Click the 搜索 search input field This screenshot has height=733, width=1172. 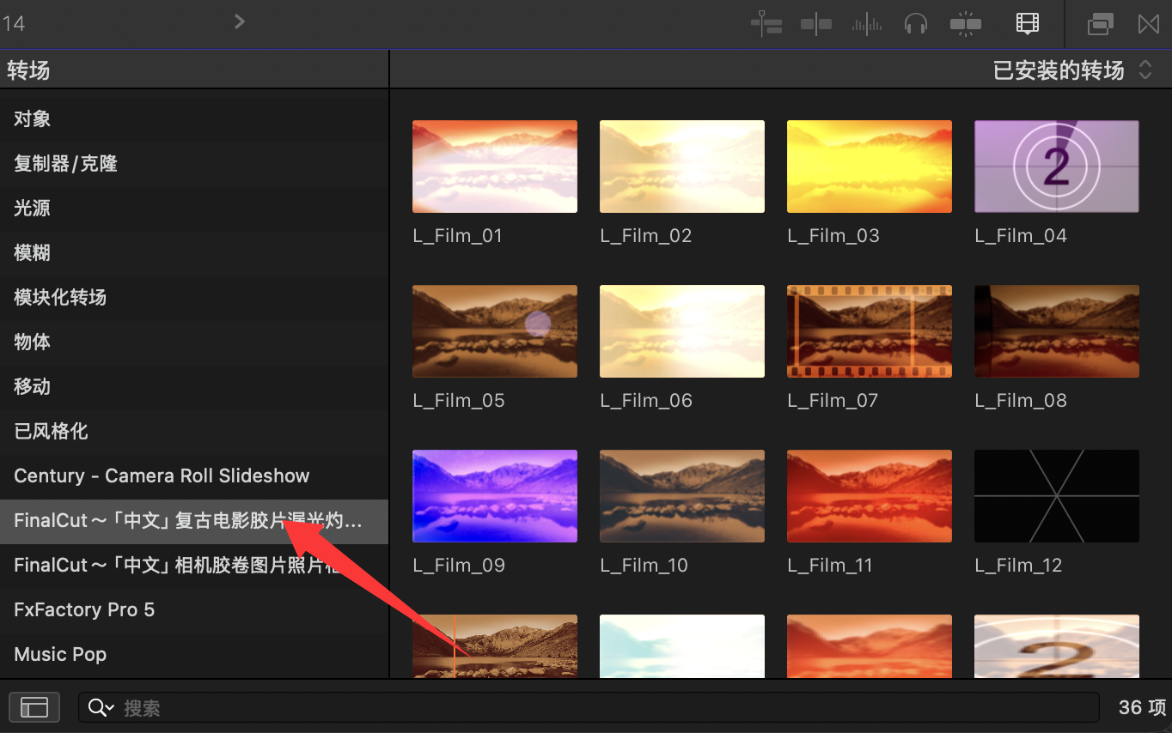tap(601, 707)
